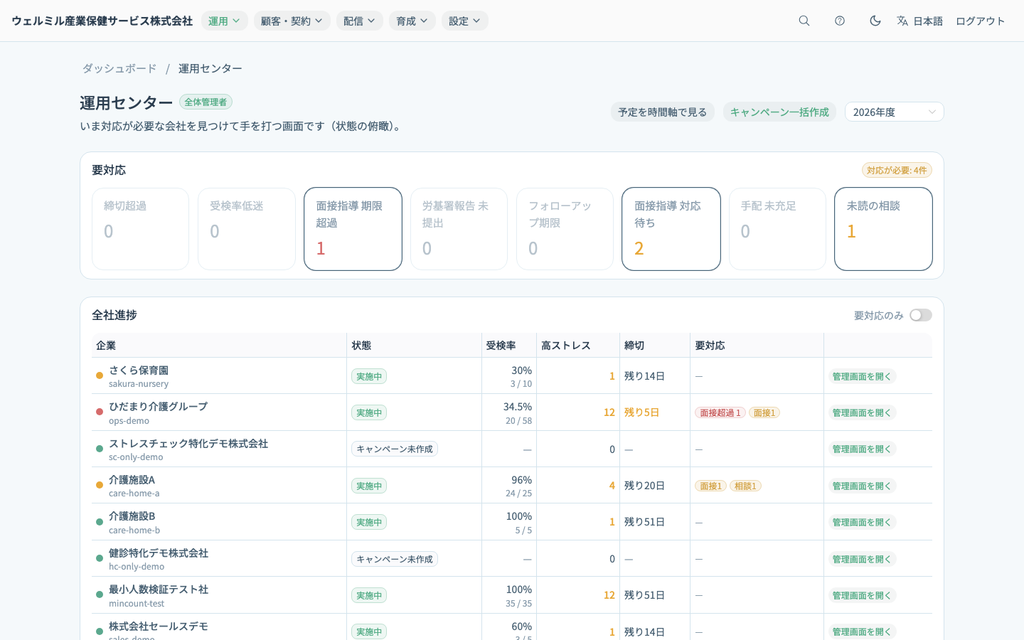The height and width of the screenshot is (640, 1024).
Task: Expand the 配信 menu
Action: (360, 21)
